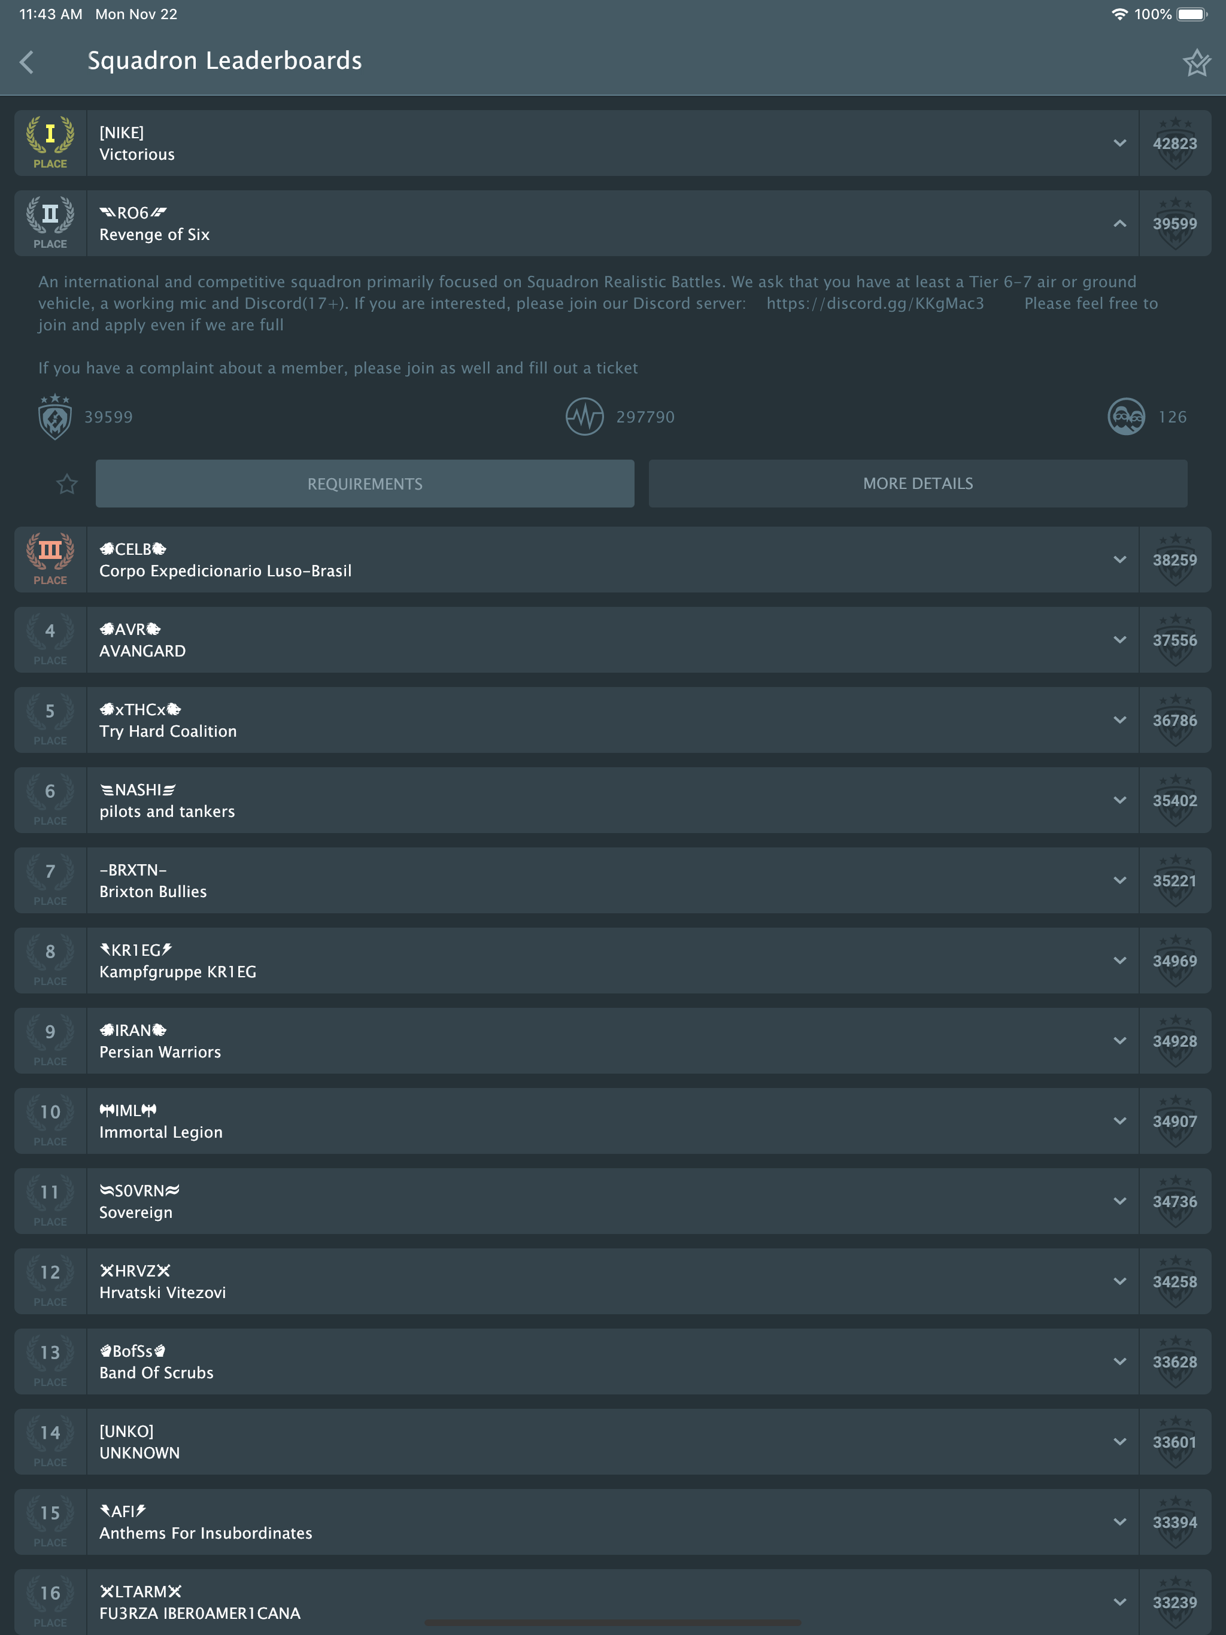Tap the battery indicator icon

tap(1192, 14)
